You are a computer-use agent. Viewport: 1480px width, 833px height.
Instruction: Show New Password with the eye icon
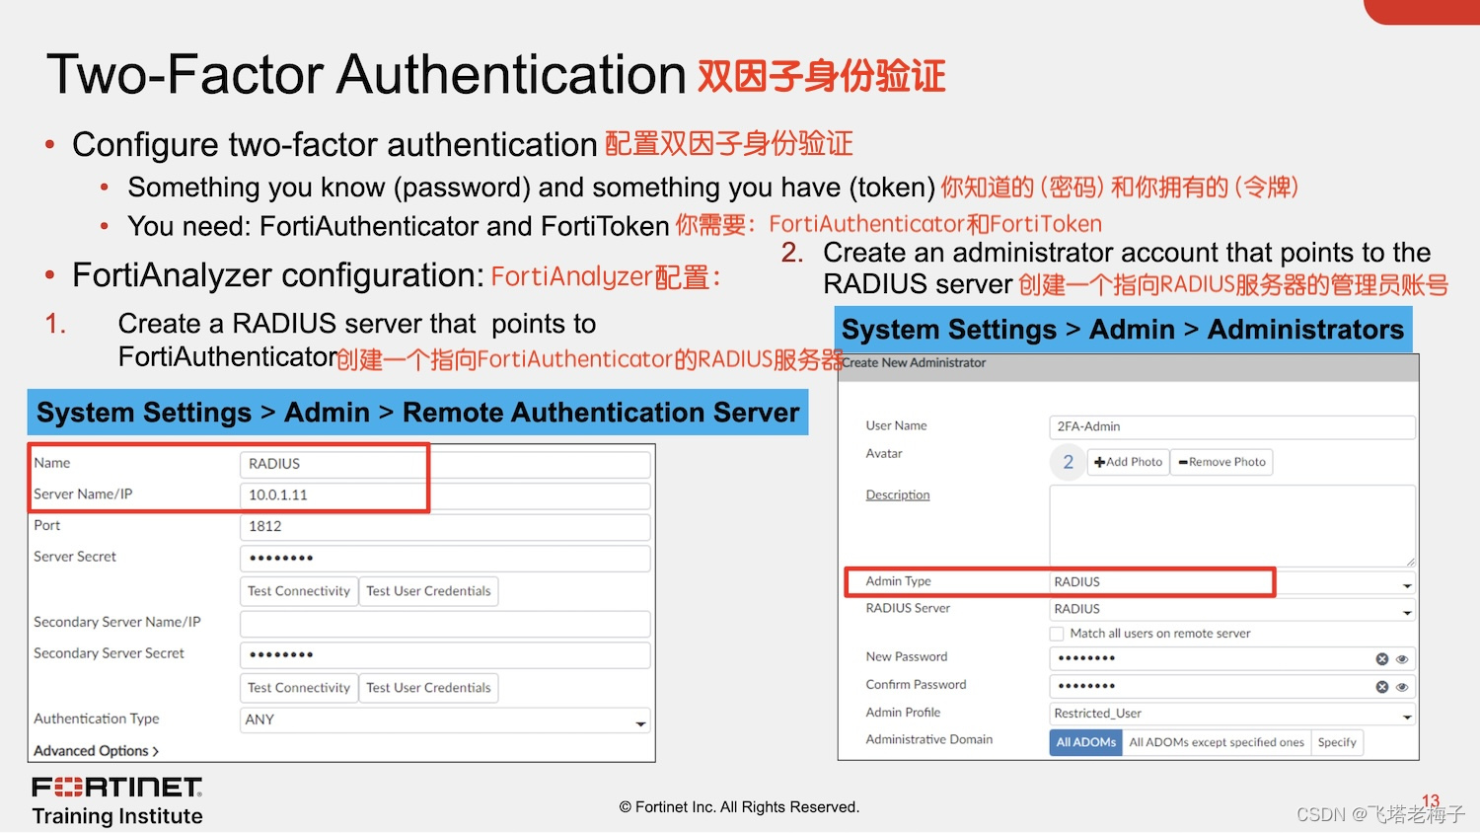pyautogui.click(x=1402, y=659)
